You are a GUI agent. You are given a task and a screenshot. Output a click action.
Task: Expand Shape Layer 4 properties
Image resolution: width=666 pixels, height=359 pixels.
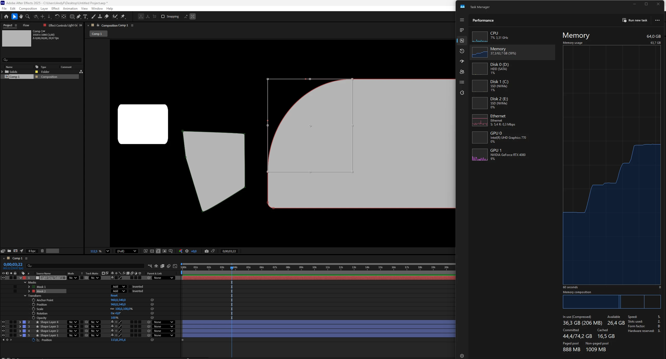pyautogui.click(x=20, y=322)
